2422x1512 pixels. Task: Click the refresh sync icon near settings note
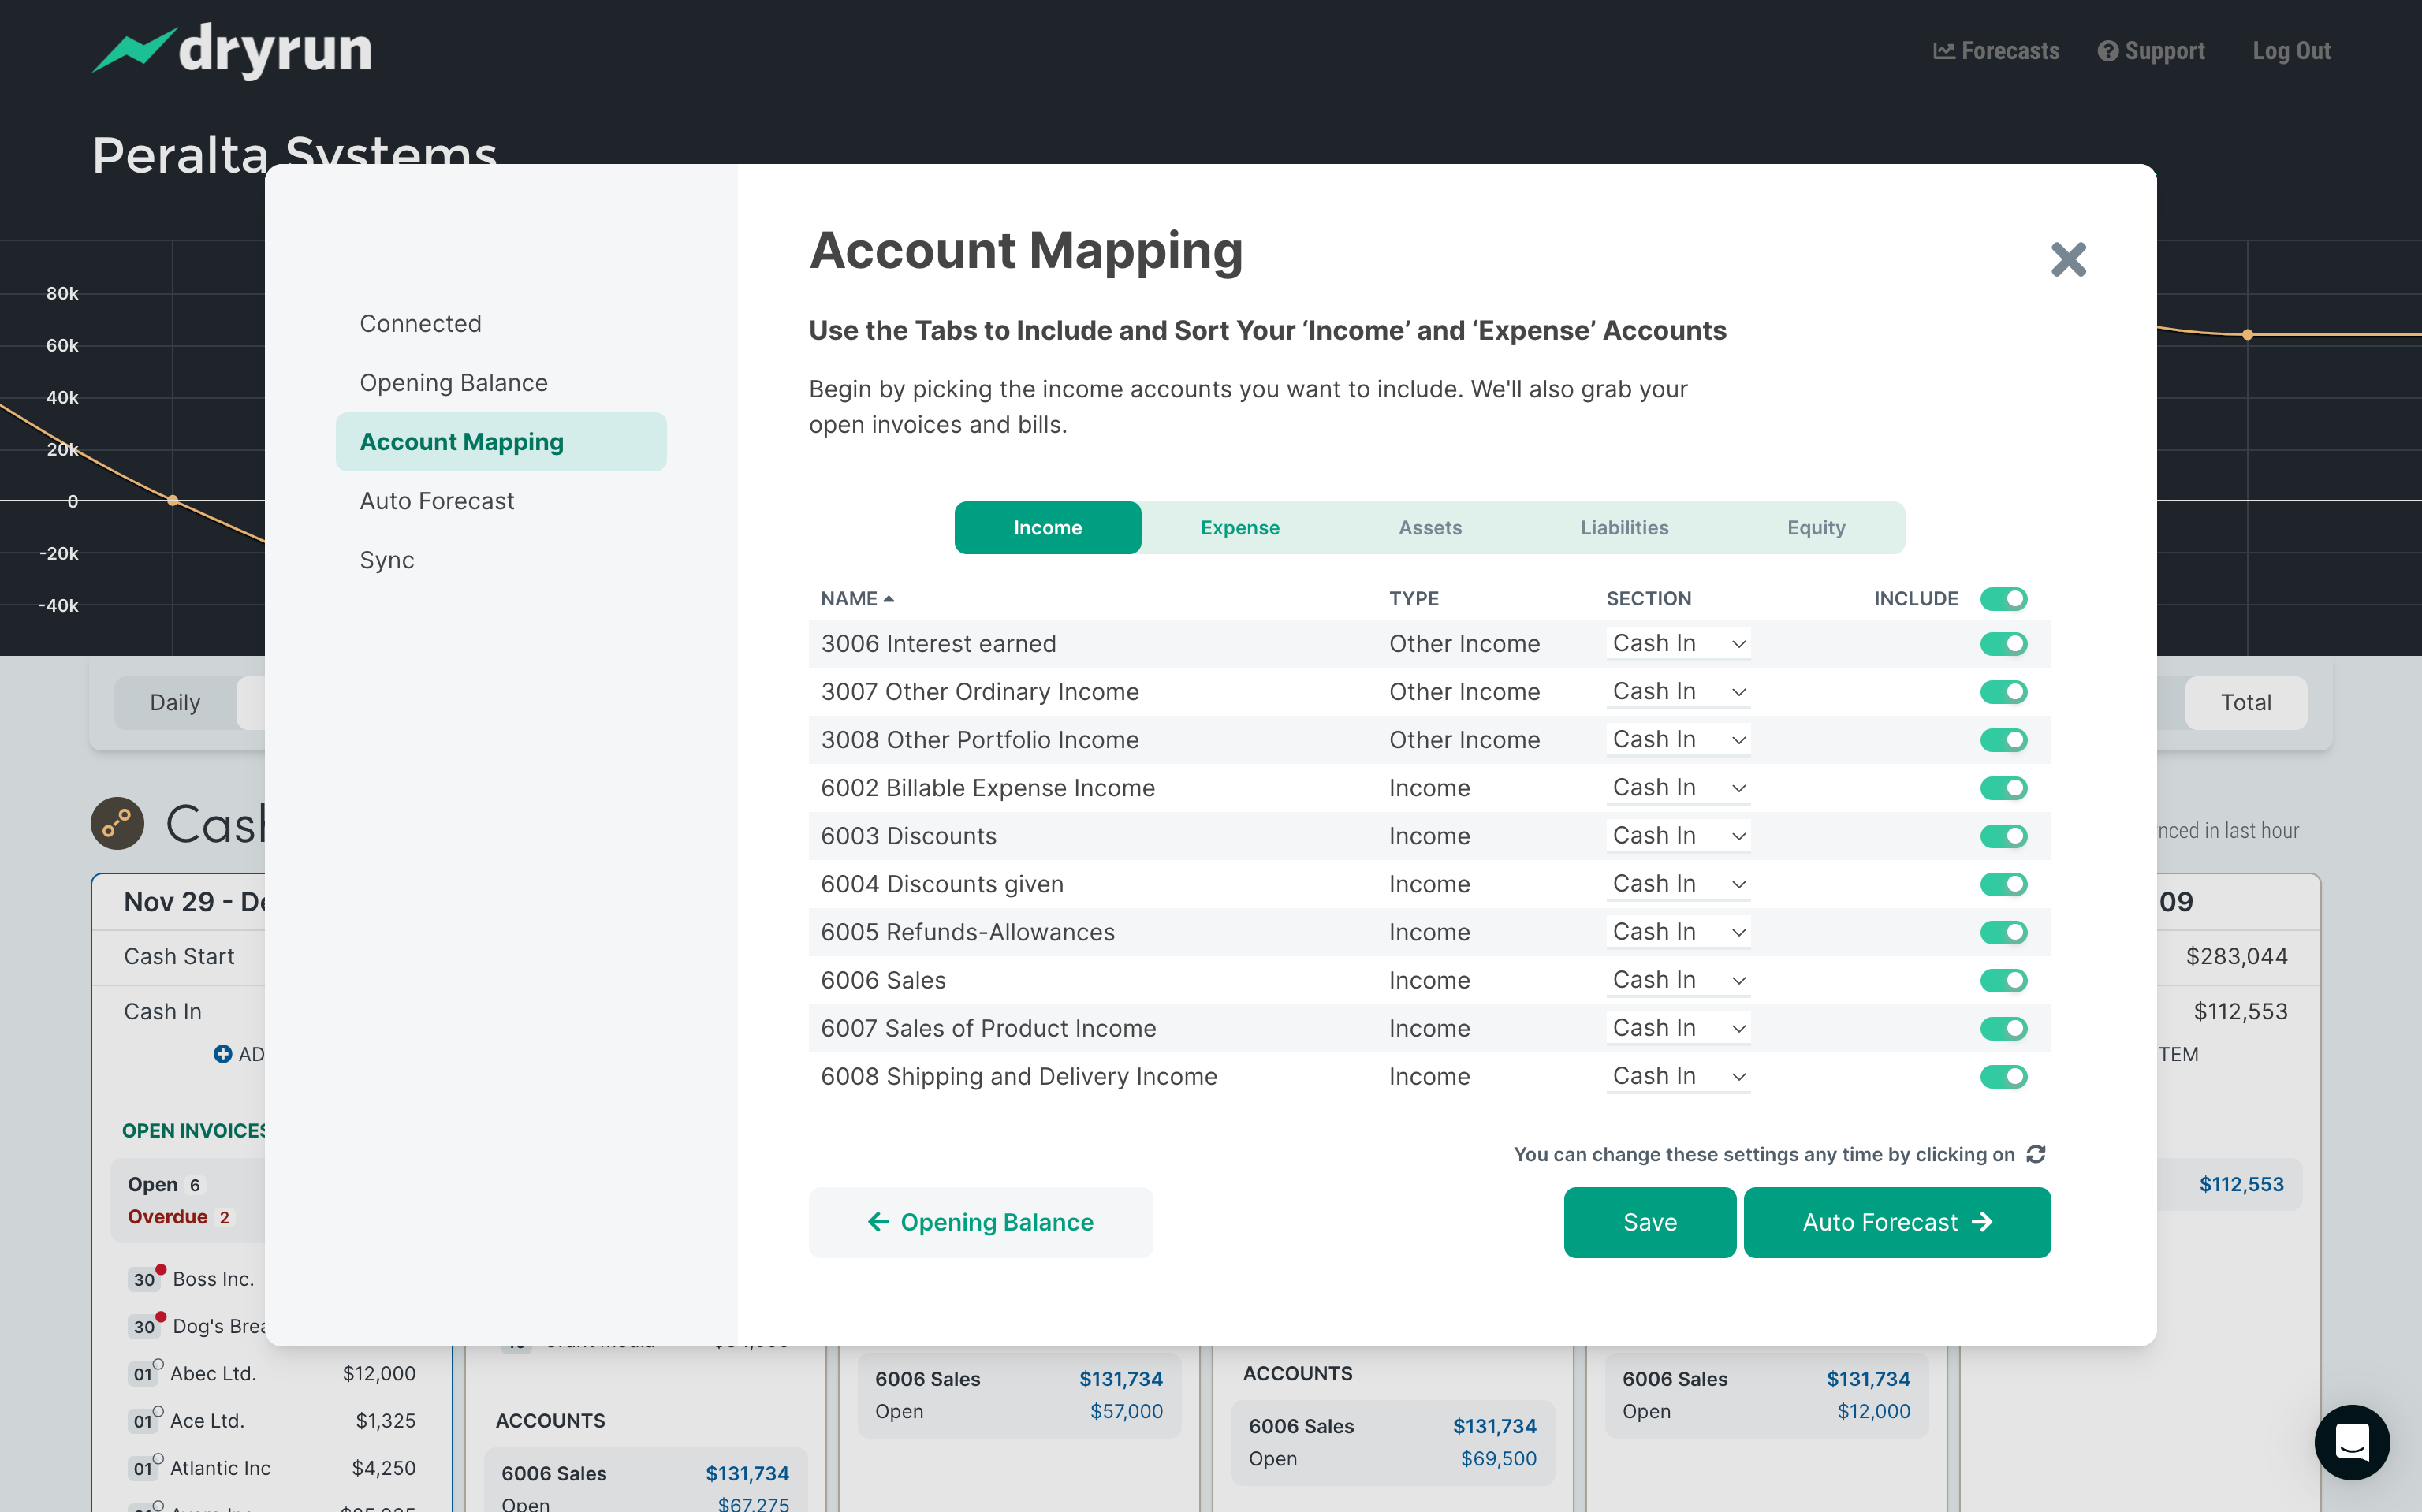click(x=2035, y=1154)
